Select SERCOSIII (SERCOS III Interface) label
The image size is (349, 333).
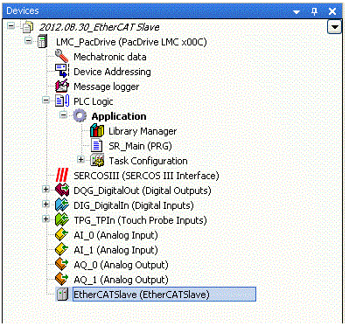tap(146, 176)
